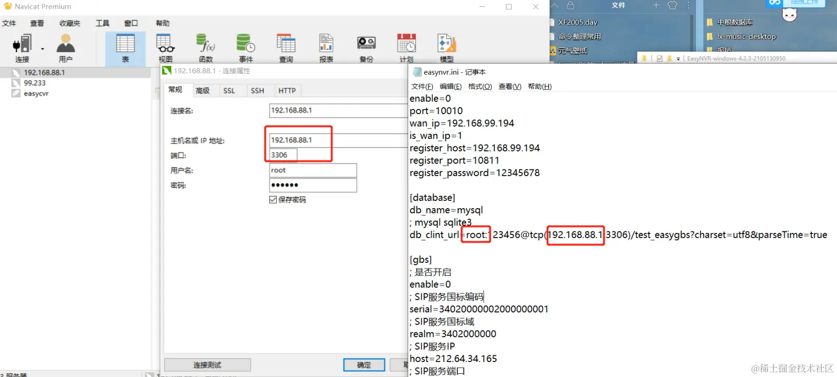This screenshot has height=377, width=837.
Task: Select 192.168.88.1 connection in tree
Action: coord(44,72)
